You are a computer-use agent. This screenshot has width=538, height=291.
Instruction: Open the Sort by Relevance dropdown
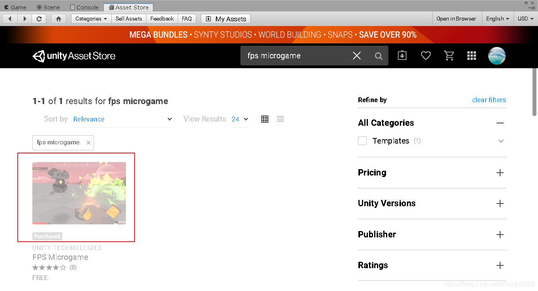click(122, 119)
